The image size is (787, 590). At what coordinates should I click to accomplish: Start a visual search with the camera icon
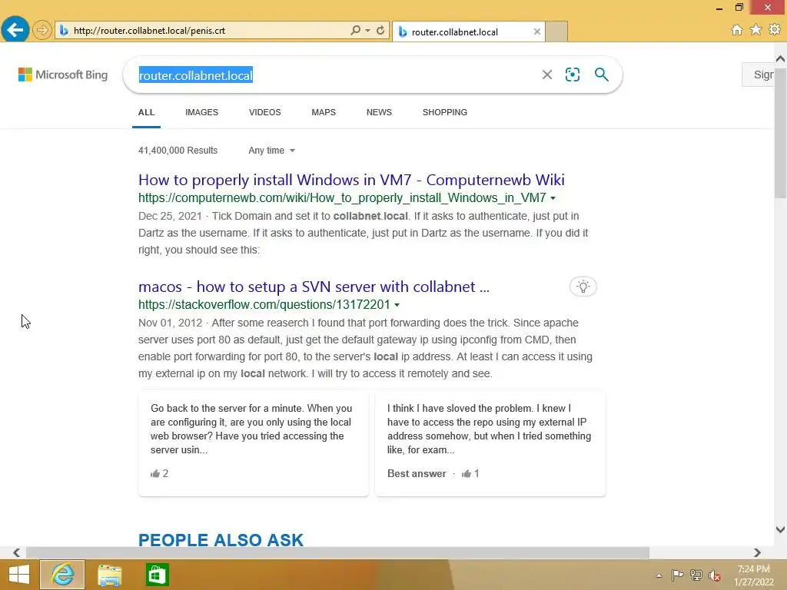pos(573,75)
